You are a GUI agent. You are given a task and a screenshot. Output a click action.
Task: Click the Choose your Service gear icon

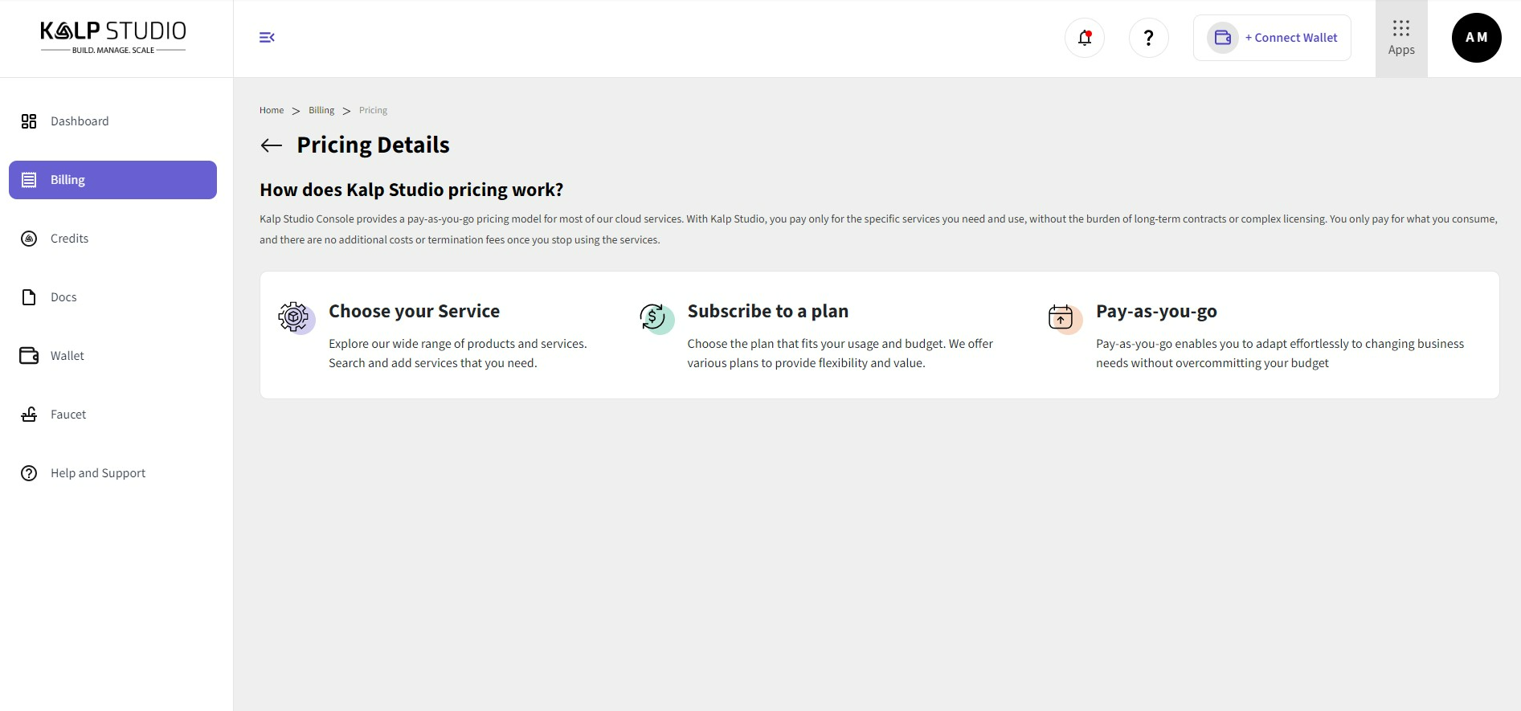tap(294, 317)
